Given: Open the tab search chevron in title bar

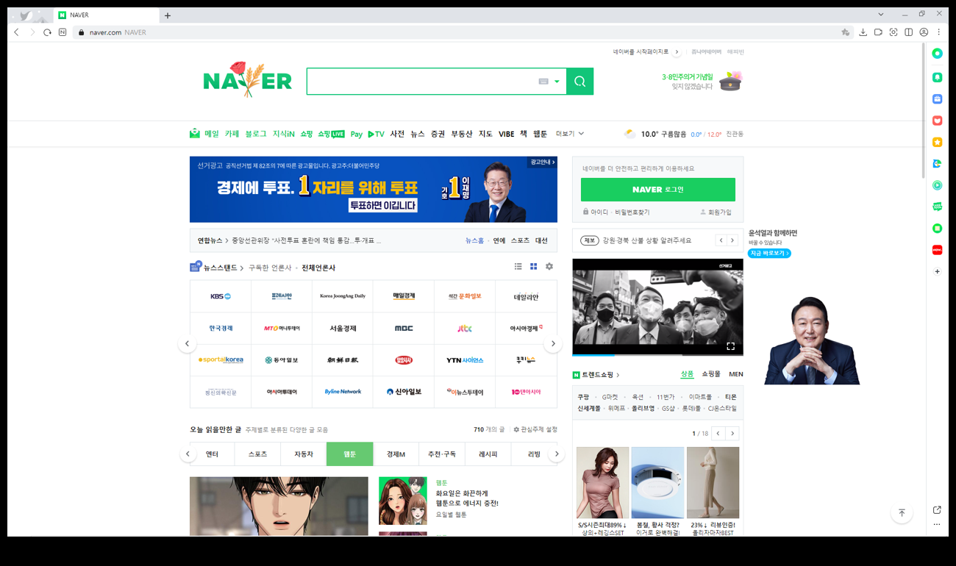Looking at the screenshot, I should point(881,15).
